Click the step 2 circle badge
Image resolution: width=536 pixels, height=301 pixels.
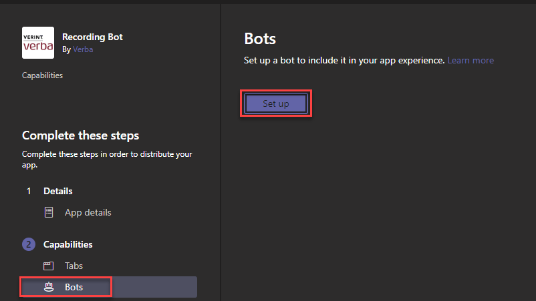click(x=29, y=244)
